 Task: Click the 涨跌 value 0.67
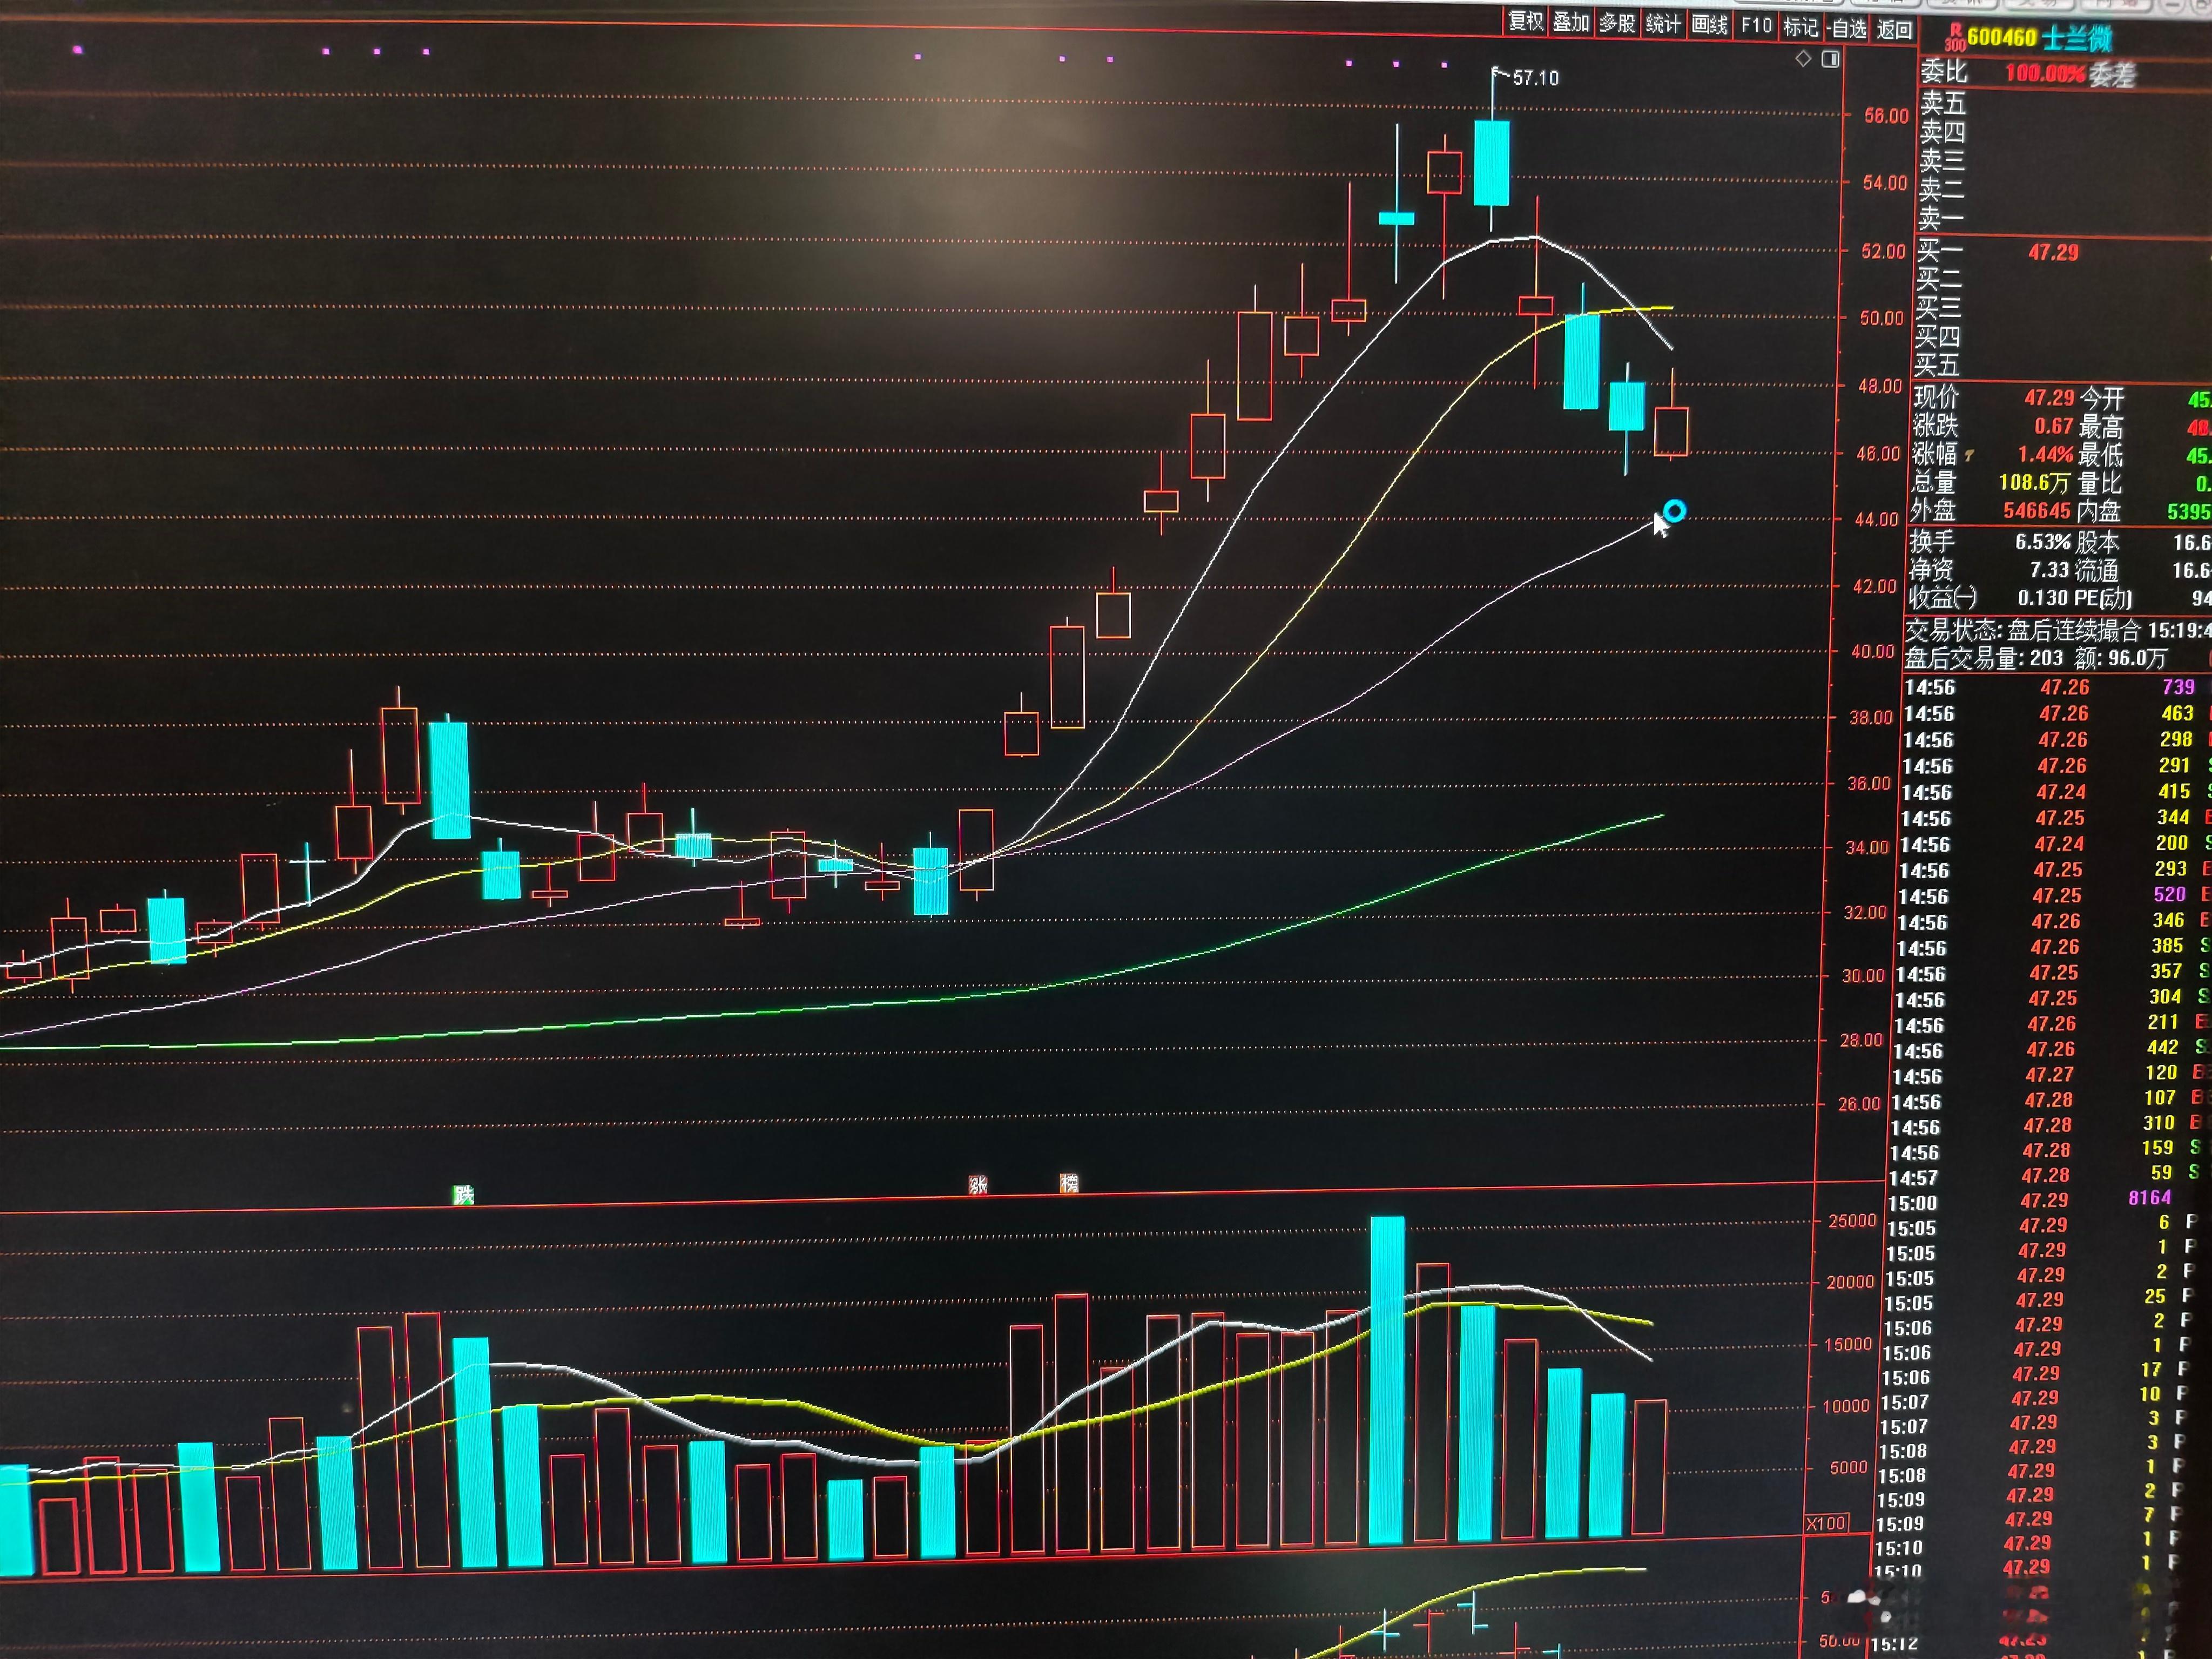coord(2053,426)
